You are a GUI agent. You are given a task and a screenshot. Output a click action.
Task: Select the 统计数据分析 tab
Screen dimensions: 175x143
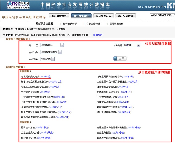[81, 16]
